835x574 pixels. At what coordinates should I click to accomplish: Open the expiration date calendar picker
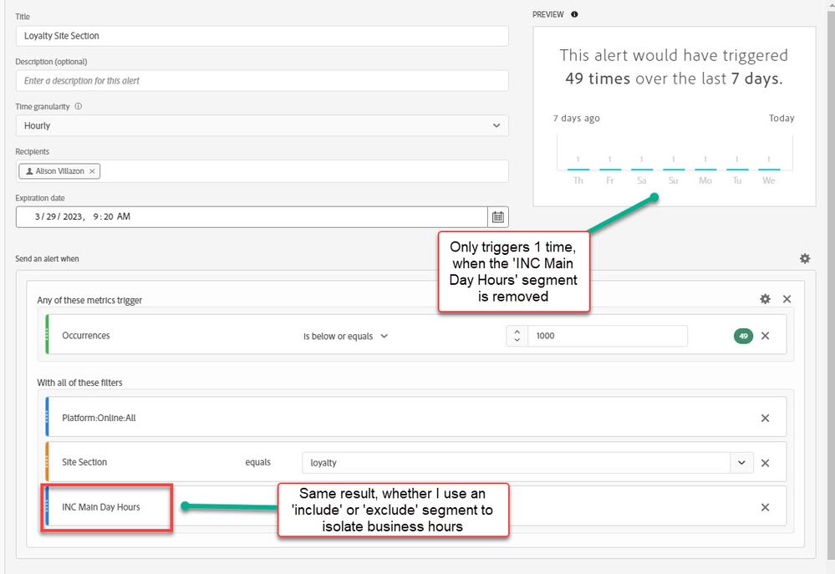click(x=498, y=217)
